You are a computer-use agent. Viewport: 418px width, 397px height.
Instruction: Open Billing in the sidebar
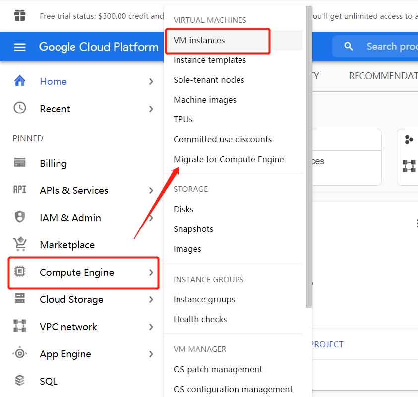(x=54, y=163)
